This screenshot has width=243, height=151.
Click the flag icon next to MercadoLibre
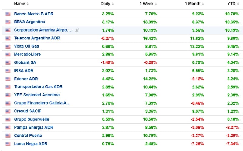point(8,54)
